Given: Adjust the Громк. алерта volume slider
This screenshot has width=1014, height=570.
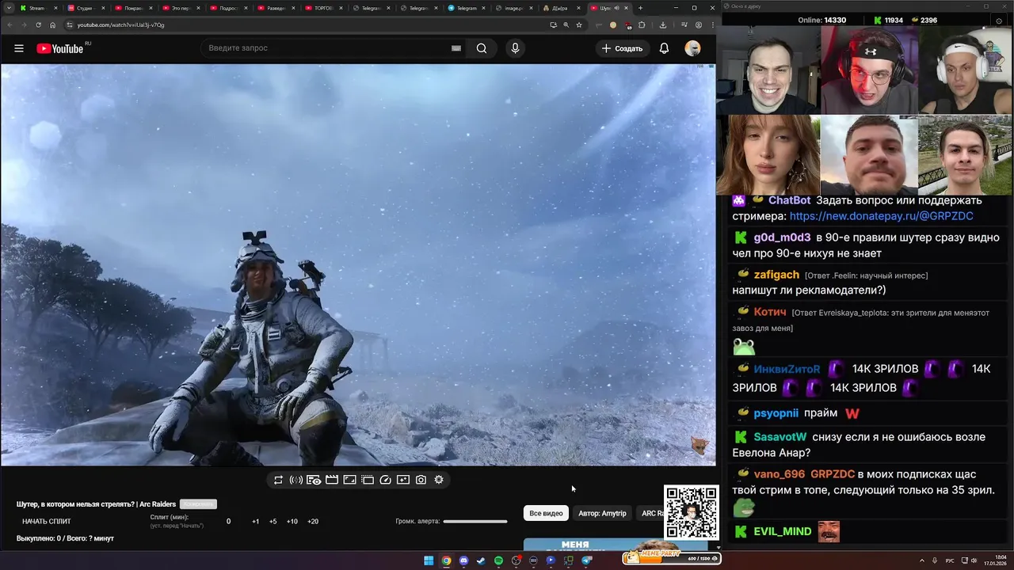Looking at the screenshot, I should coord(475,522).
